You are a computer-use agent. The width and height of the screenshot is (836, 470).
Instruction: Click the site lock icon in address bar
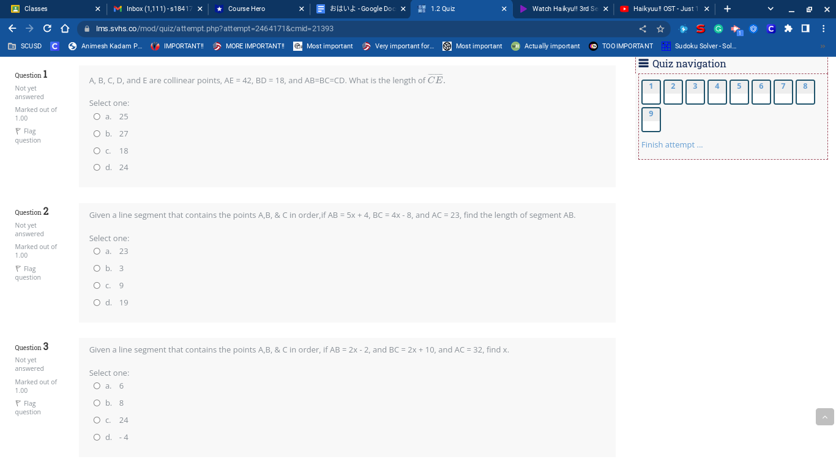pos(87,29)
